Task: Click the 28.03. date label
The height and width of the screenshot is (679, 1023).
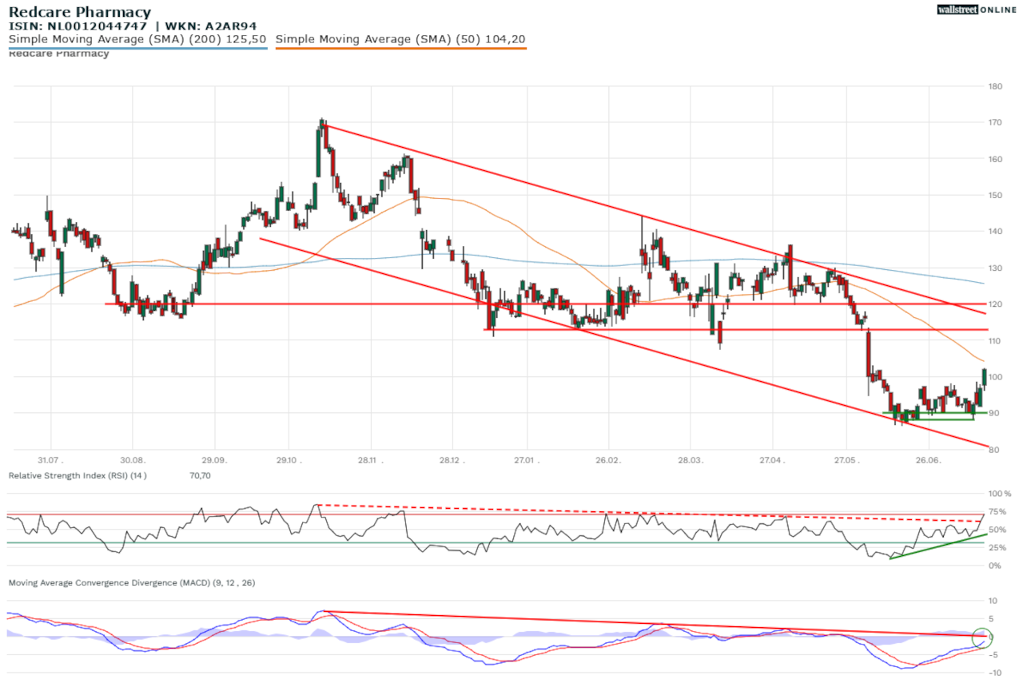Action: tap(691, 460)
